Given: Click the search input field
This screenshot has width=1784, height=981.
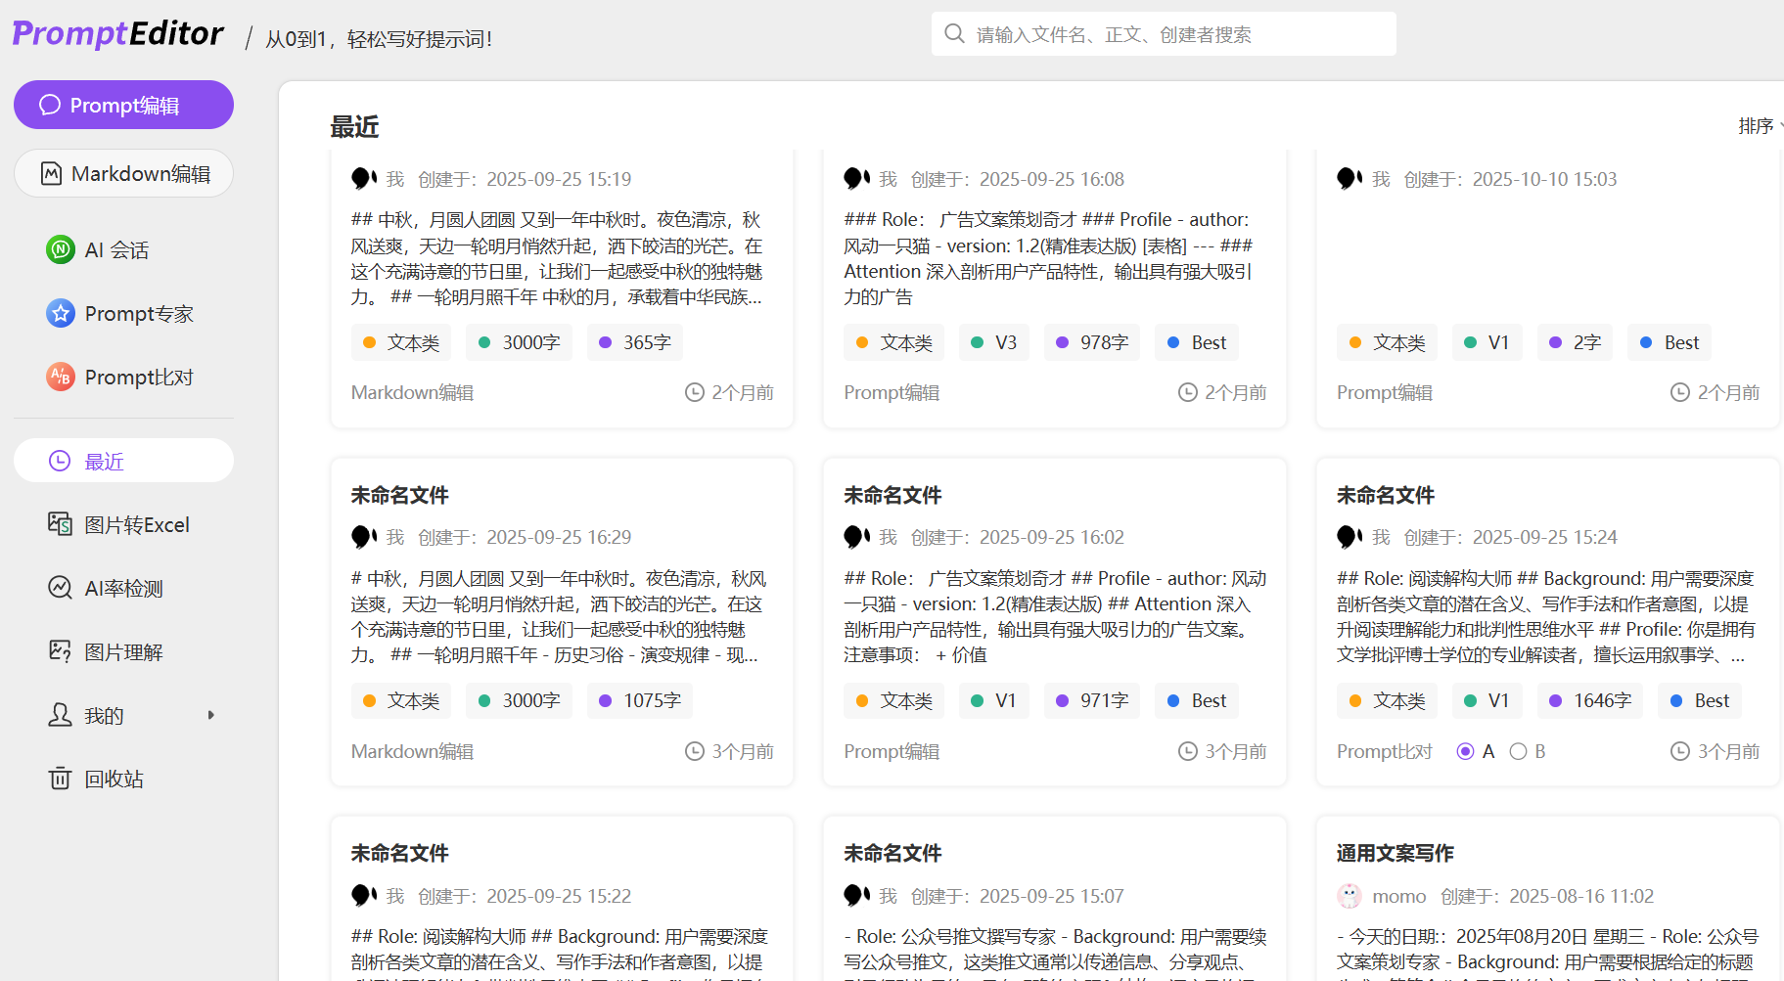Looking at the screenshot, I should (x=1174, y=34).
